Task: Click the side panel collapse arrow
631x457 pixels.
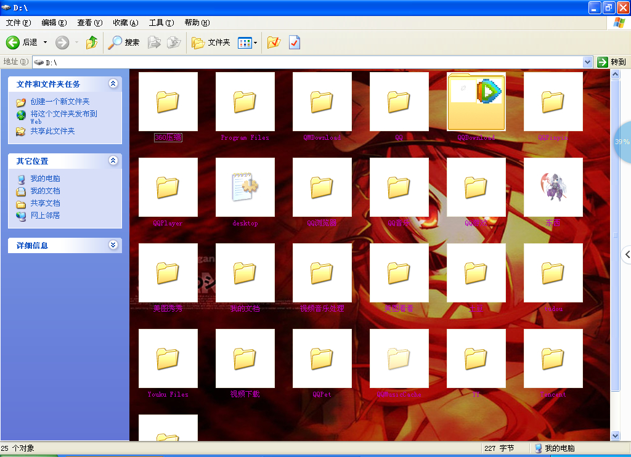Action: [x=627, y=254]
